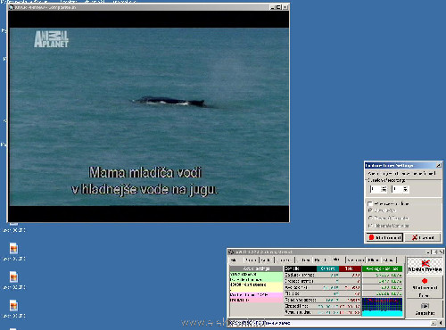Click the teal Capture column header
The height and width of the screenshot is (330, 446).
327,268
